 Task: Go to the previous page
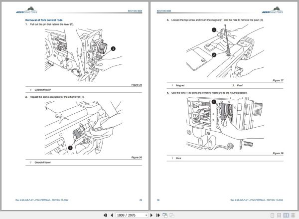click(112, 215)
